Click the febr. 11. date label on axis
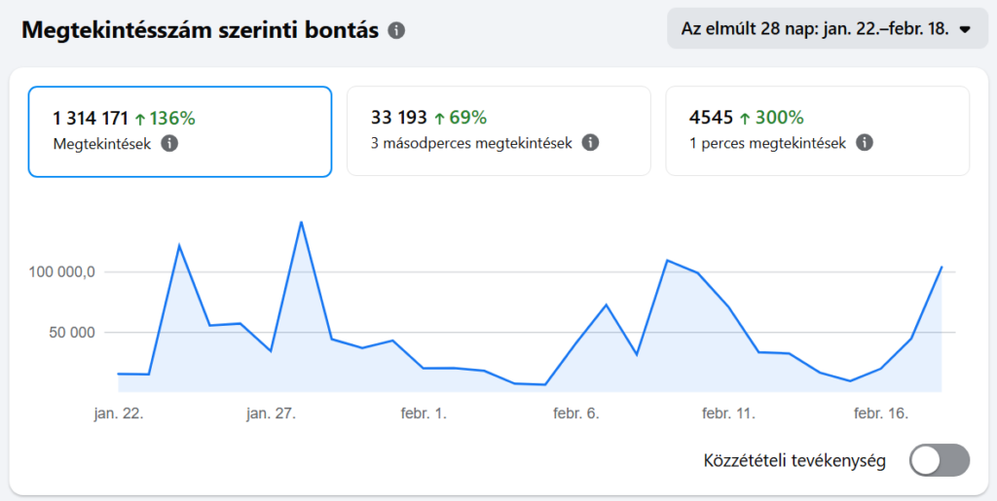The width and height of the screenshot is (997, 501). (728, 413)
